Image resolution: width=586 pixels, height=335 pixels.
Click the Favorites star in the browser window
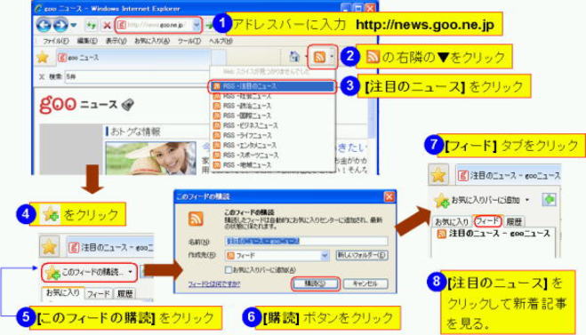click(43, 57)
